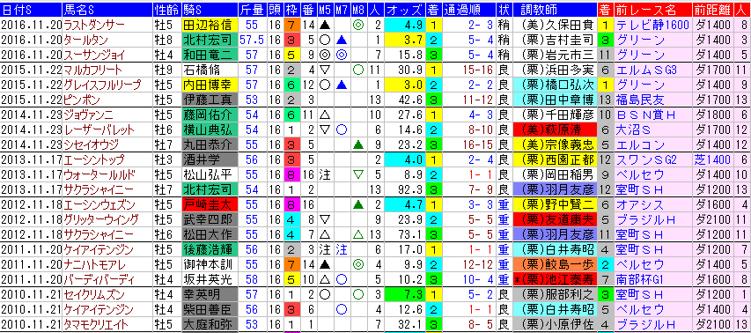The width and height of the screenshot is (751, 333).
Task: Select horse エーシントップ
Action: coord(93,159)
